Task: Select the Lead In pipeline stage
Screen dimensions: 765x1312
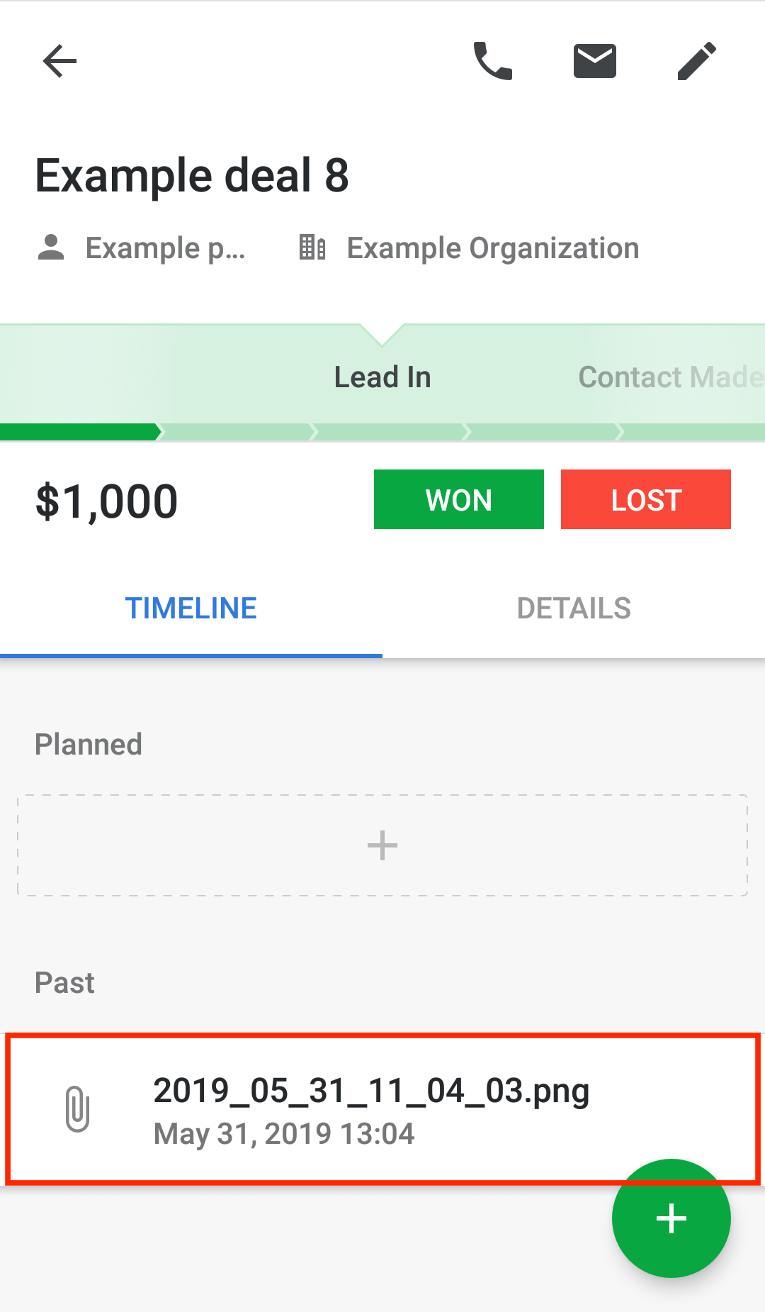Action: click(x=382, y=377)
